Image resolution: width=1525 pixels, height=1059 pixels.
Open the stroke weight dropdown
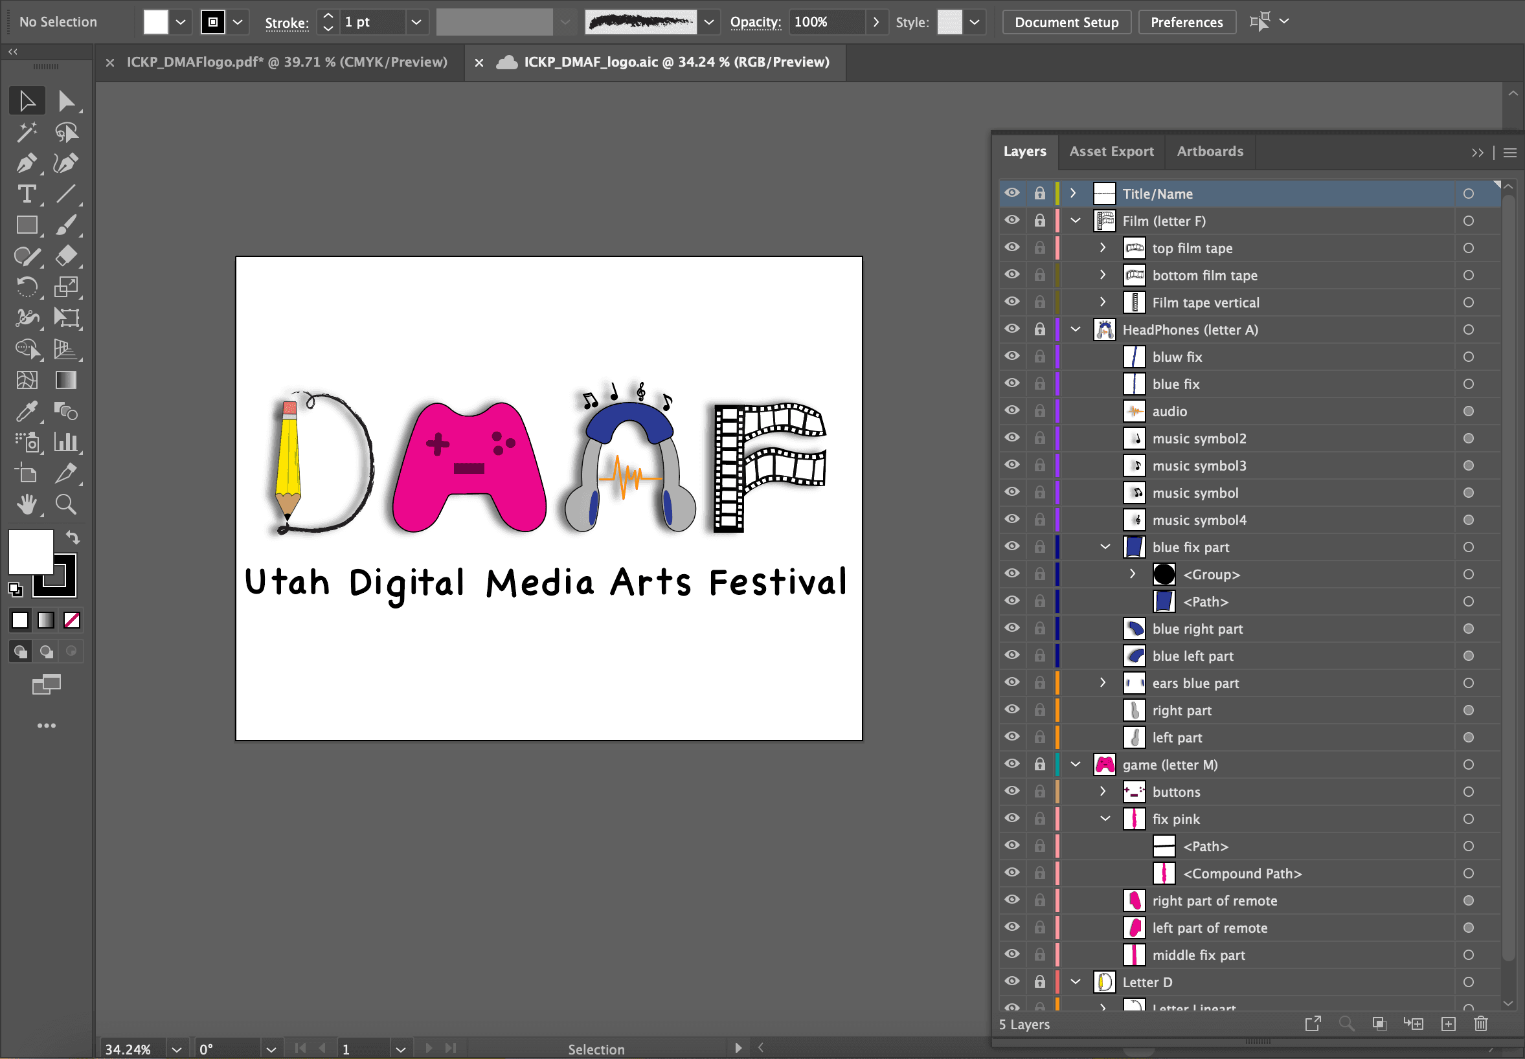pos(416,22)
